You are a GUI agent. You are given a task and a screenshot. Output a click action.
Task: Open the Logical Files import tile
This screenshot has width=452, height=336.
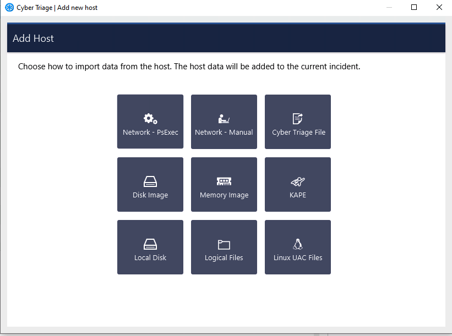224,247
